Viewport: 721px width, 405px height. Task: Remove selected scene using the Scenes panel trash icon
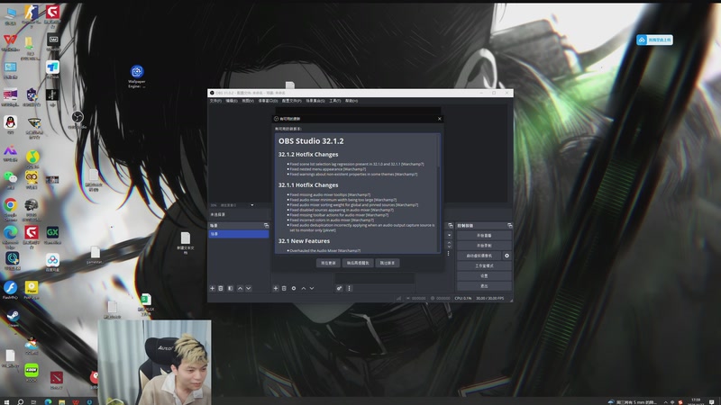[221, 288]
